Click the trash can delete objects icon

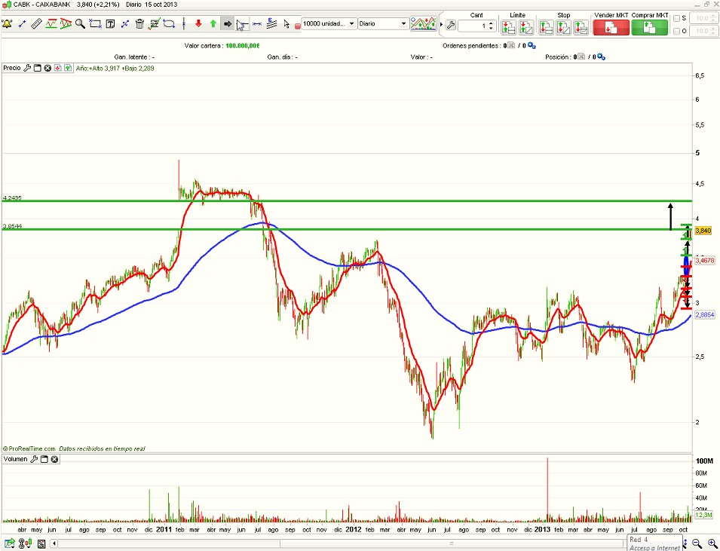click(x=139, y=24)
